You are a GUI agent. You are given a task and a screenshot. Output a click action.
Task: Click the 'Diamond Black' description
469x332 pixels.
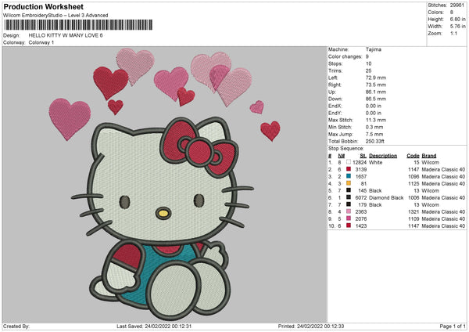point(386,198)
